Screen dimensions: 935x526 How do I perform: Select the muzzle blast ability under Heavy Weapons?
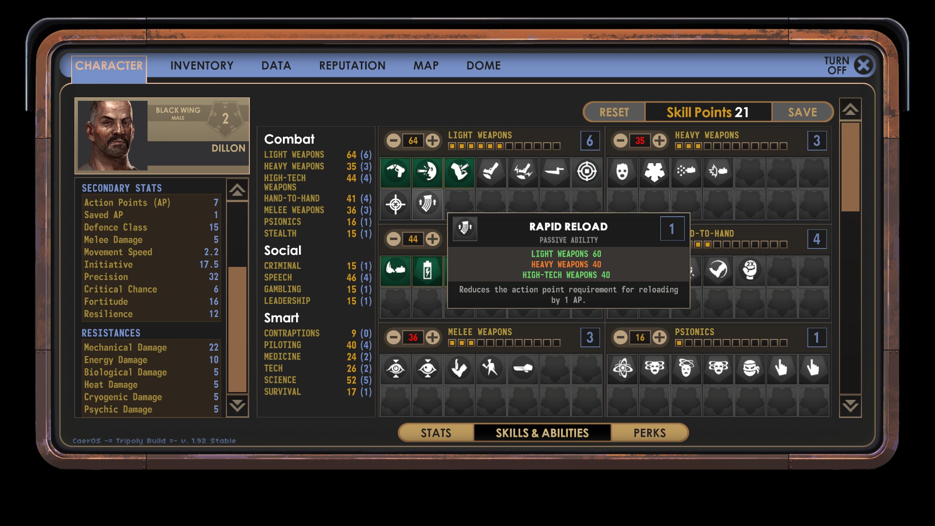718,172
